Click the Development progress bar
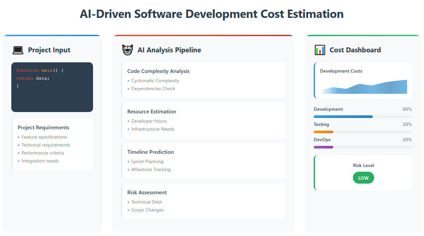The width and height of the screenshot is (424, 236). pyautogui.click(x=363, y=117)
